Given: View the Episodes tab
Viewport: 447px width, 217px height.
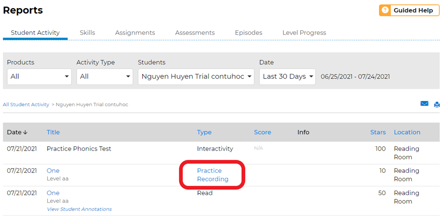Looking at the screenshot, I should (x=249, y=33).
